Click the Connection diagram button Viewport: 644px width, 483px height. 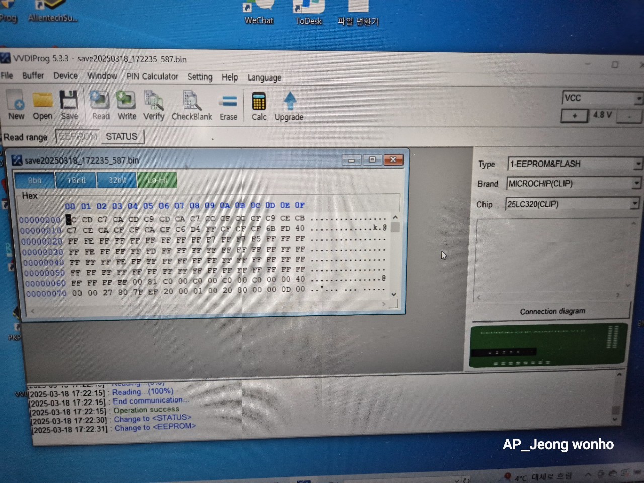551,312
